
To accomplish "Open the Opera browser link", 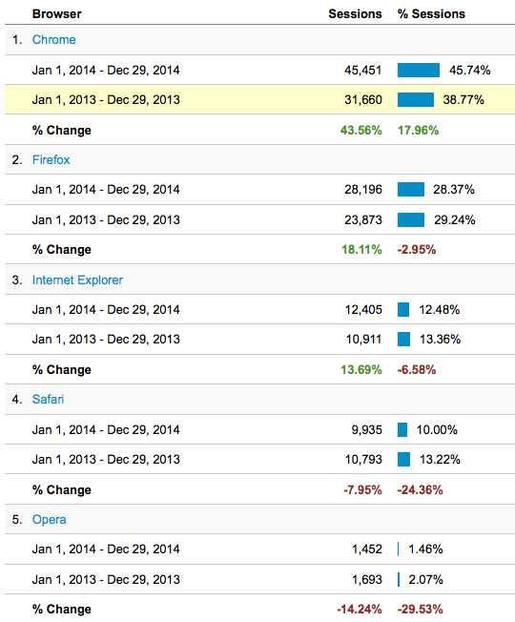I will click(50, 520).
